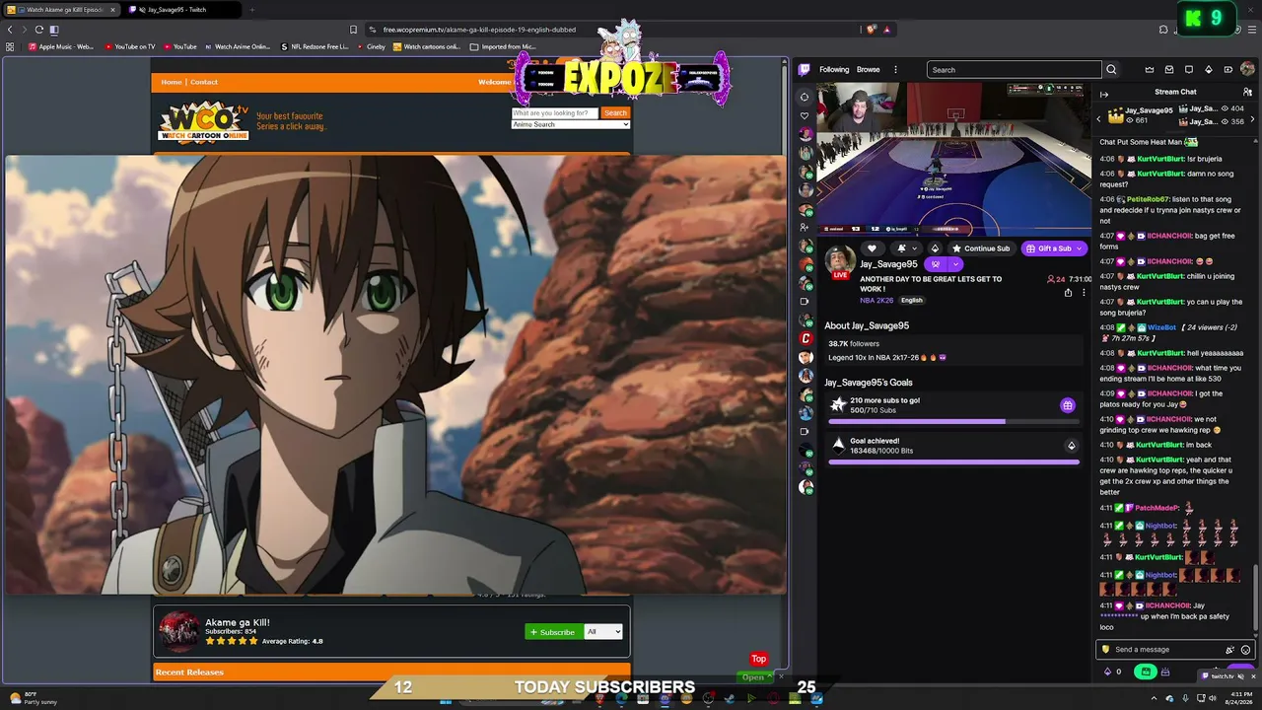Click the subs goal gift icon
1262x710 pixels.
pos(1068,405)
